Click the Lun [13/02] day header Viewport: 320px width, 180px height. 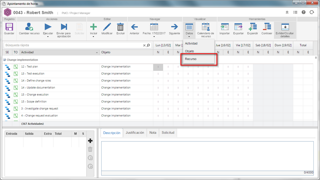coord(163,45)
